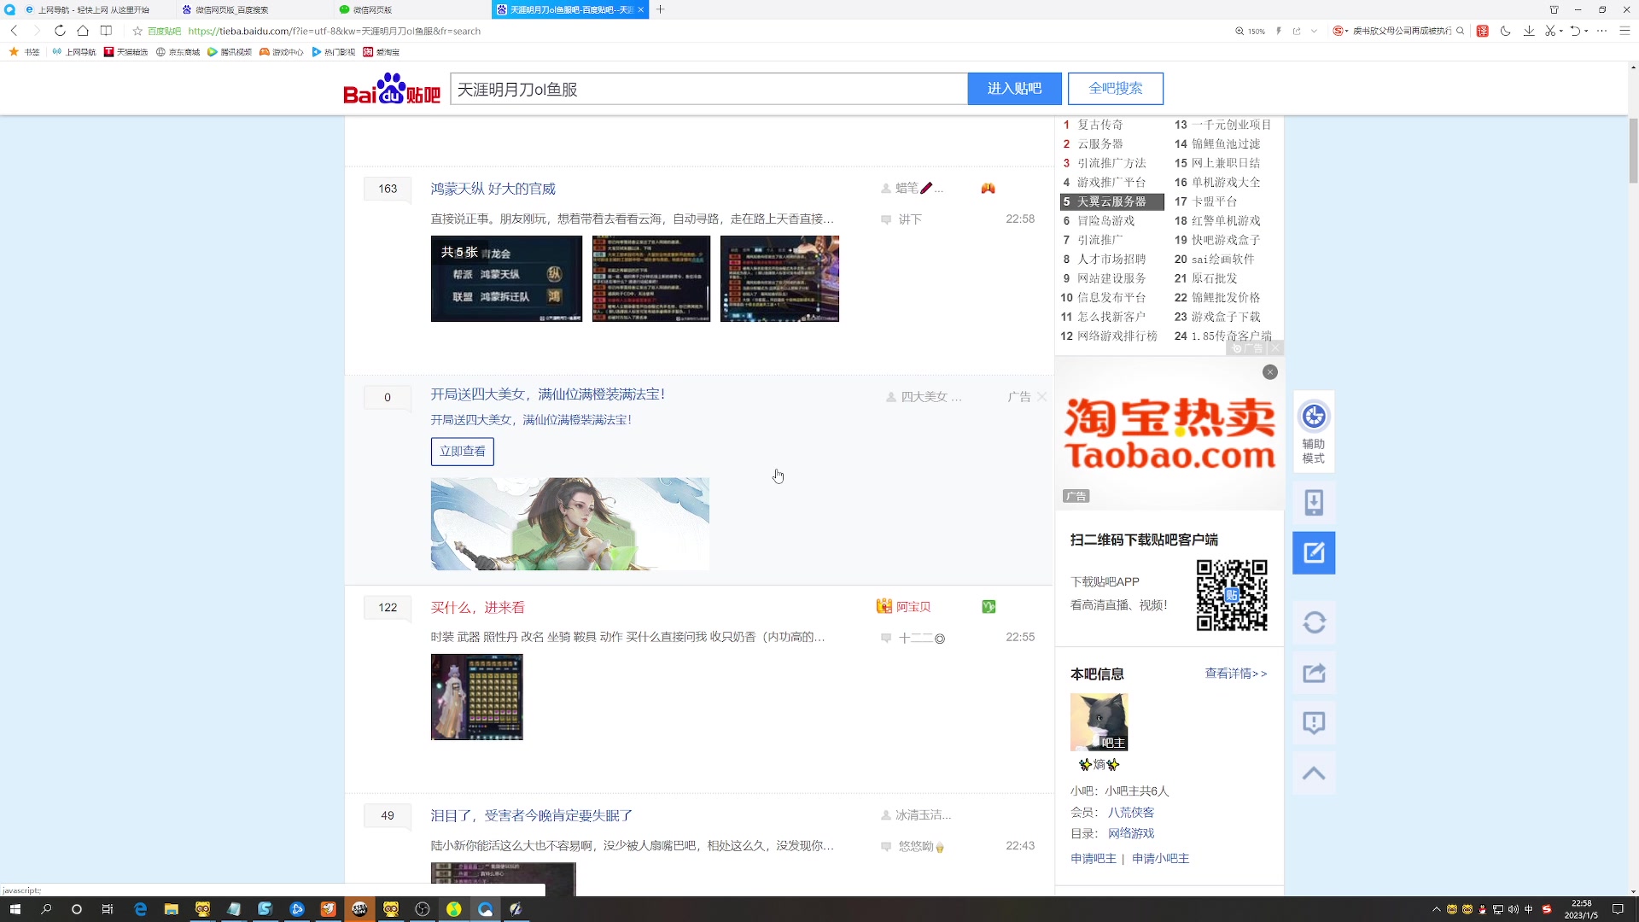Screen dimensions: 1639x922
Task: Open the downloads icon in browser toolbar
Action: pos(1528,31)
